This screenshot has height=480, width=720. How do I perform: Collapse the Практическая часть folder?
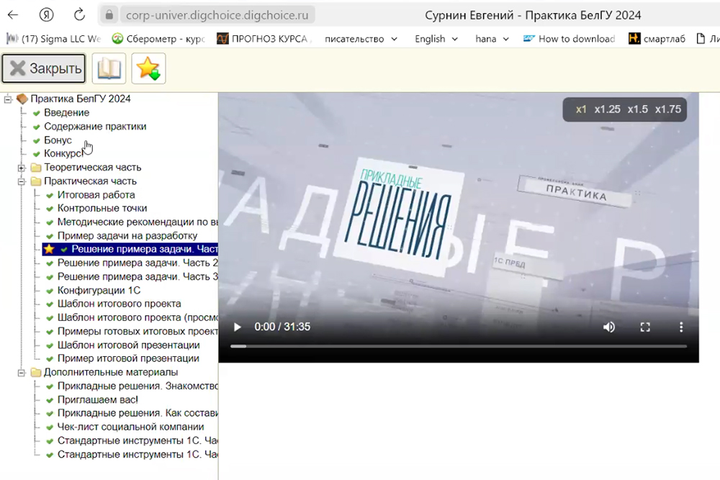[22, 181]
